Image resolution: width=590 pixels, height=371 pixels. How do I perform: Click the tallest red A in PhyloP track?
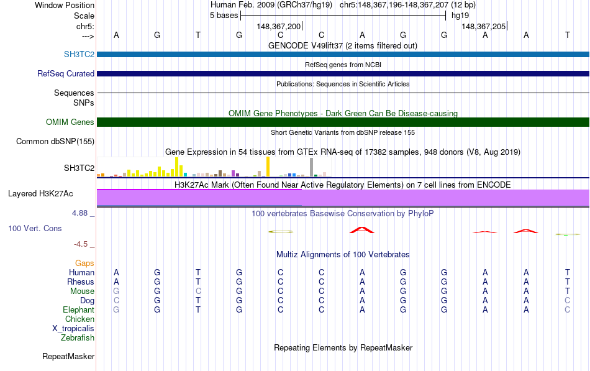[362, 230]
